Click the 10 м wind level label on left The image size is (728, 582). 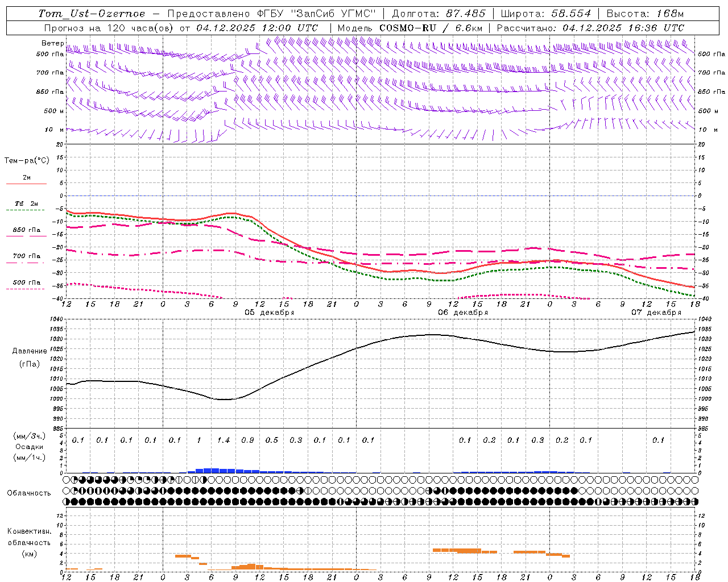(55, 130)
